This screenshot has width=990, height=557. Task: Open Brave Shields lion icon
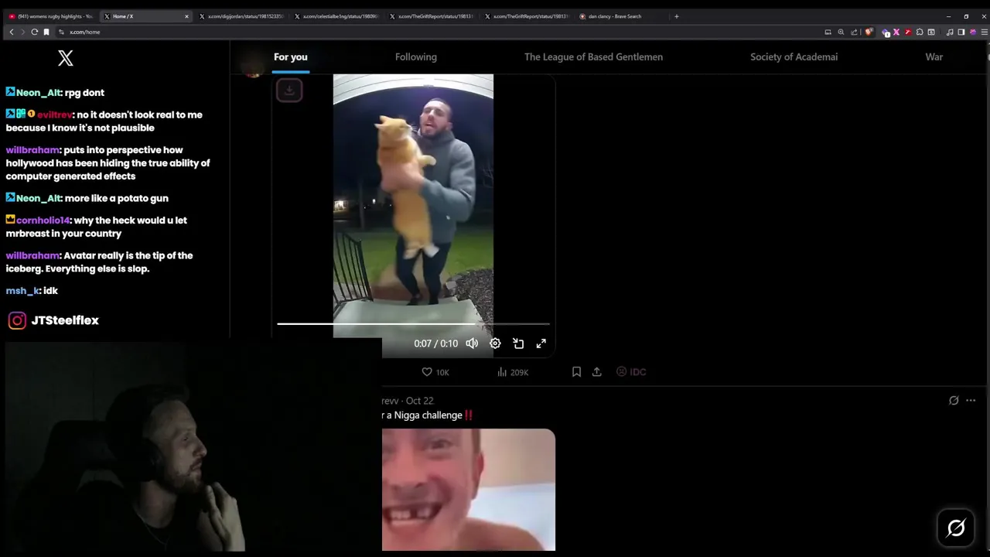pyautogui.click(x=869, y=32)
